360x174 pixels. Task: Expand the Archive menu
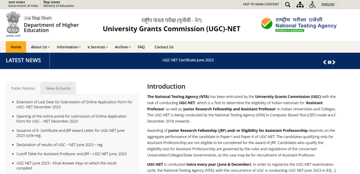click(123, 47)
